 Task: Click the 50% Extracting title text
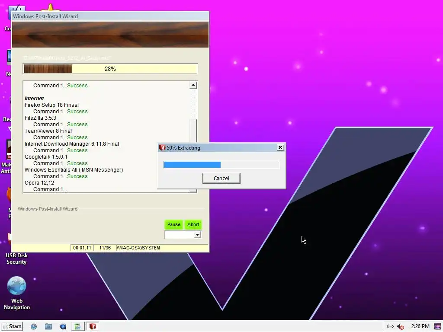click(183, 148)
